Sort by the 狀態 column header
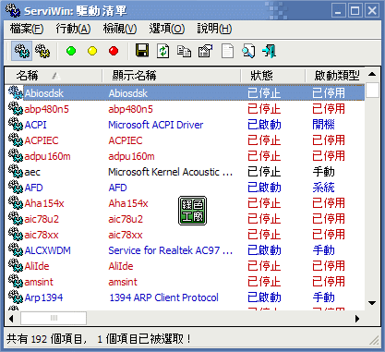This screenshot has width=385, height=352. [272, 76]
